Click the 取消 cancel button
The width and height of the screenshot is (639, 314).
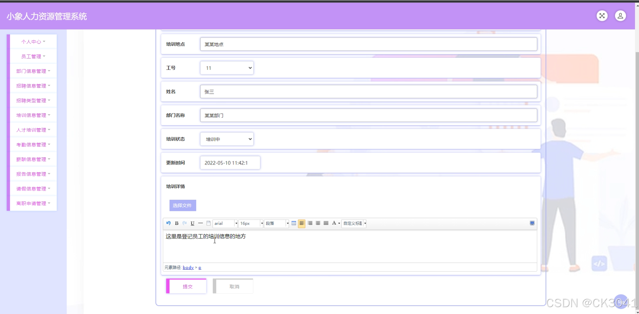pos(233,286)
